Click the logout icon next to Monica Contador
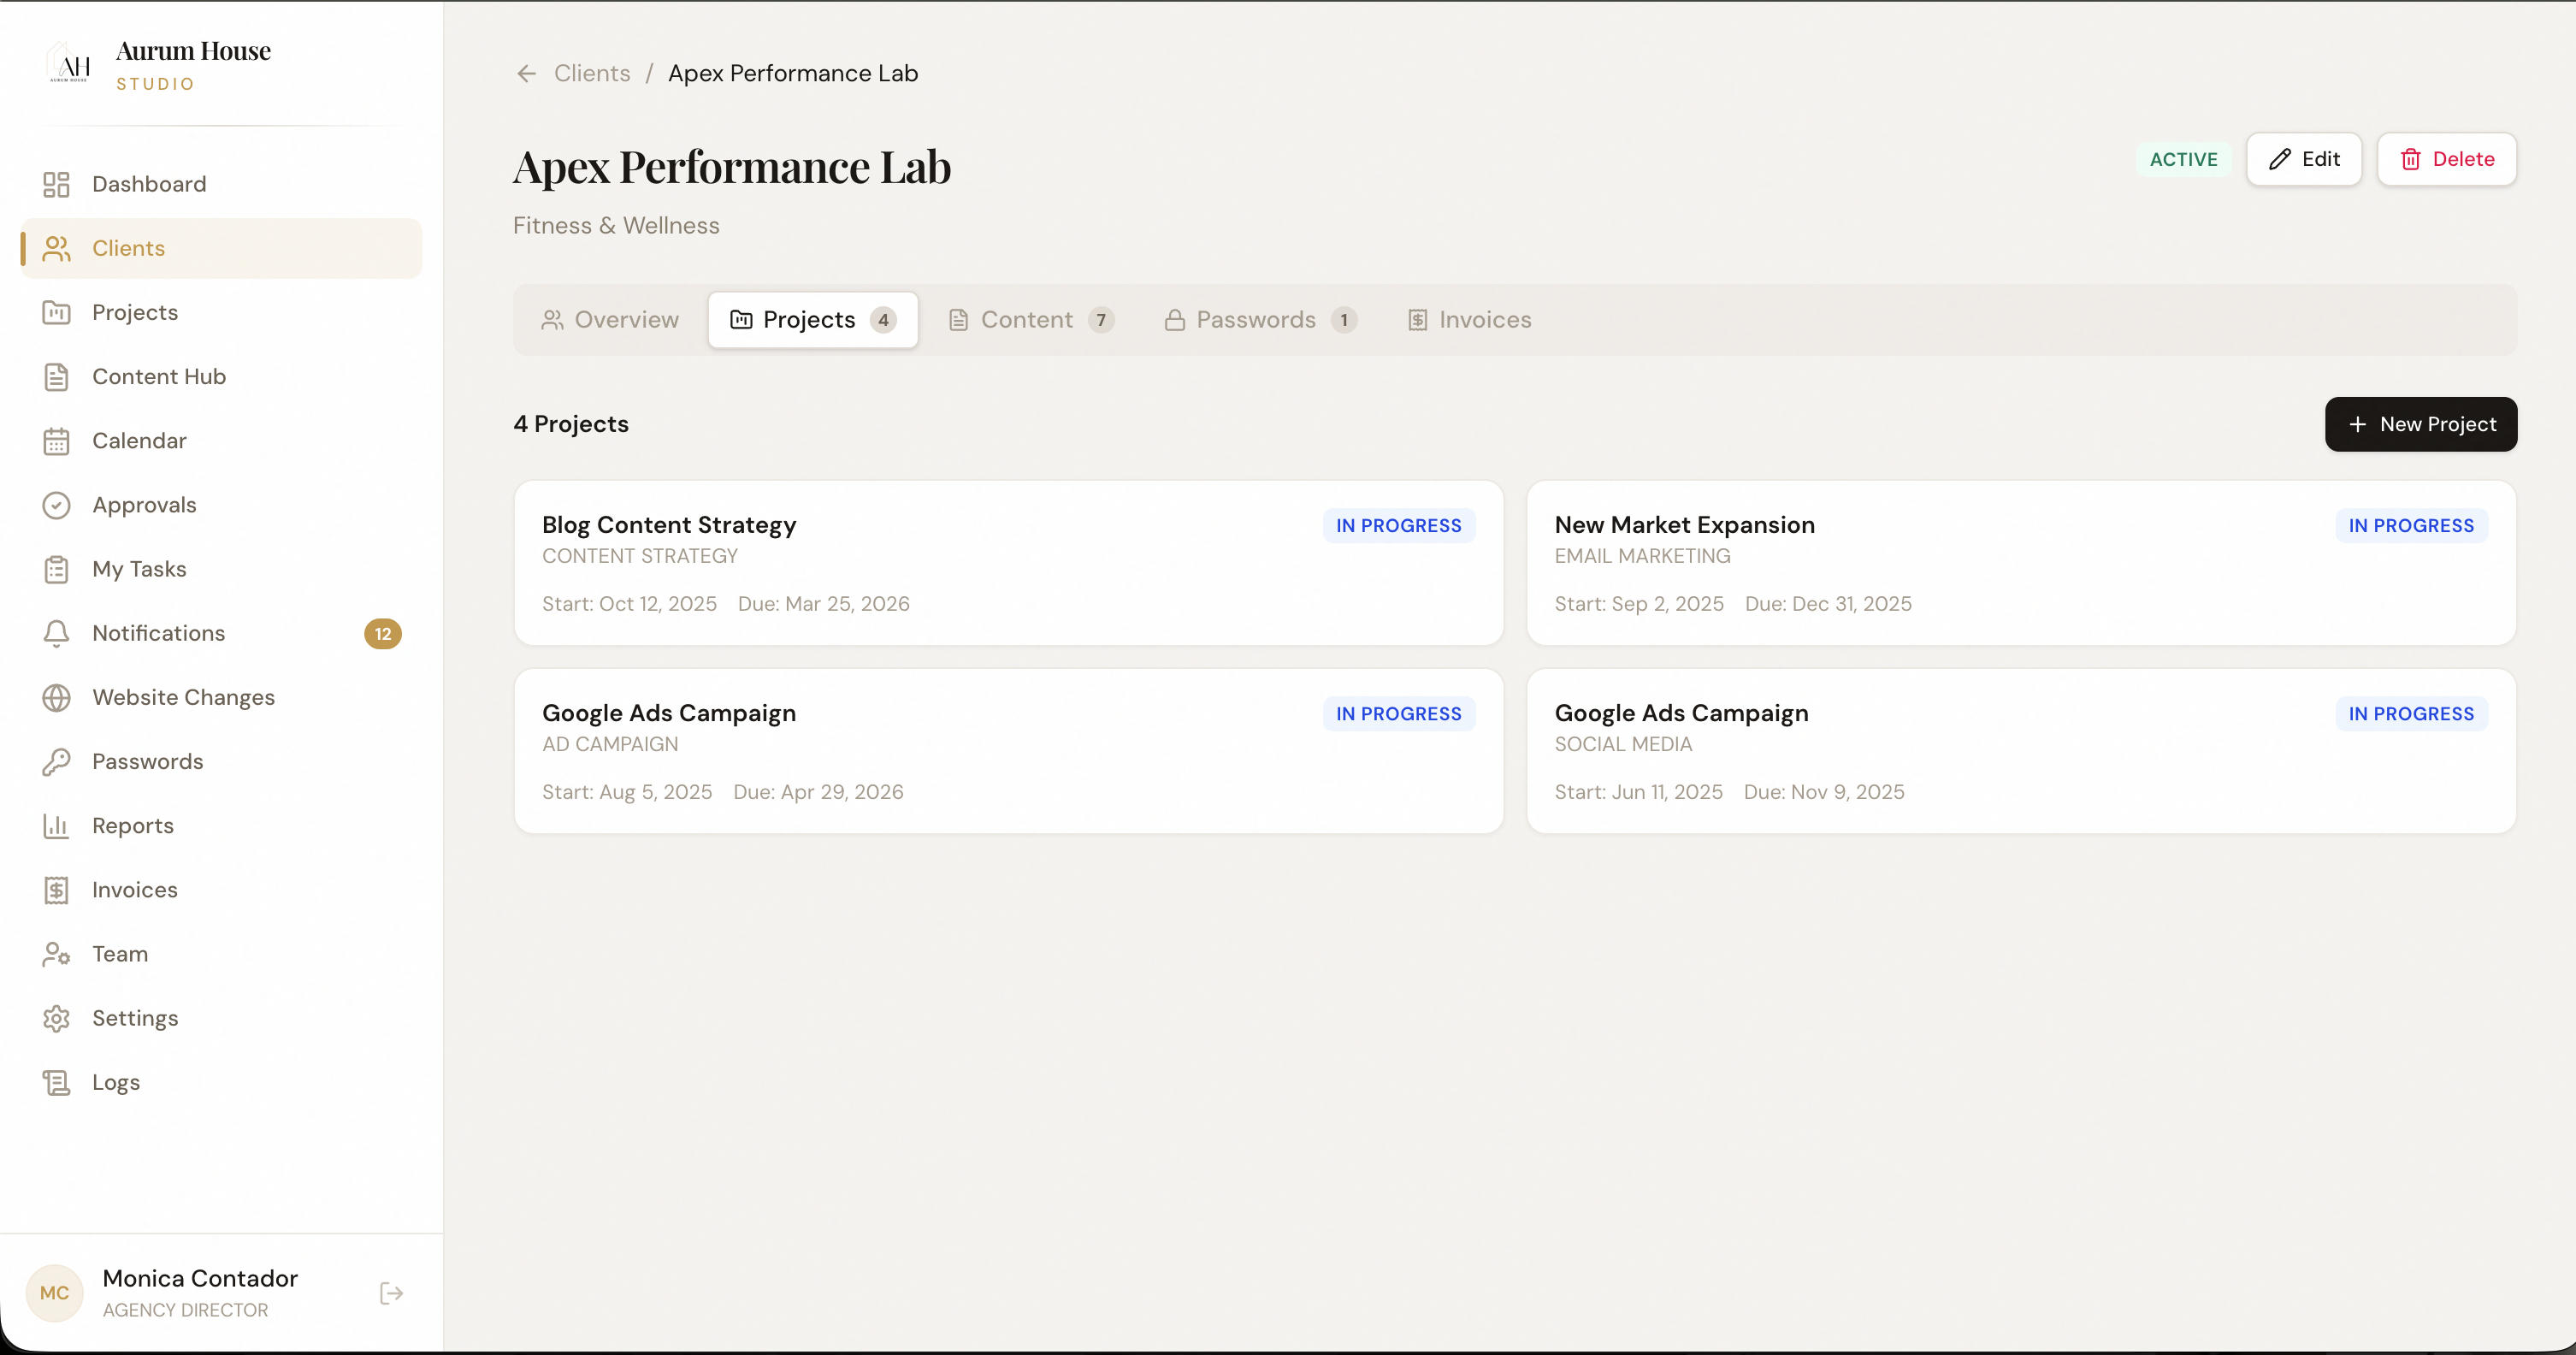 [x=391, y=1293]
